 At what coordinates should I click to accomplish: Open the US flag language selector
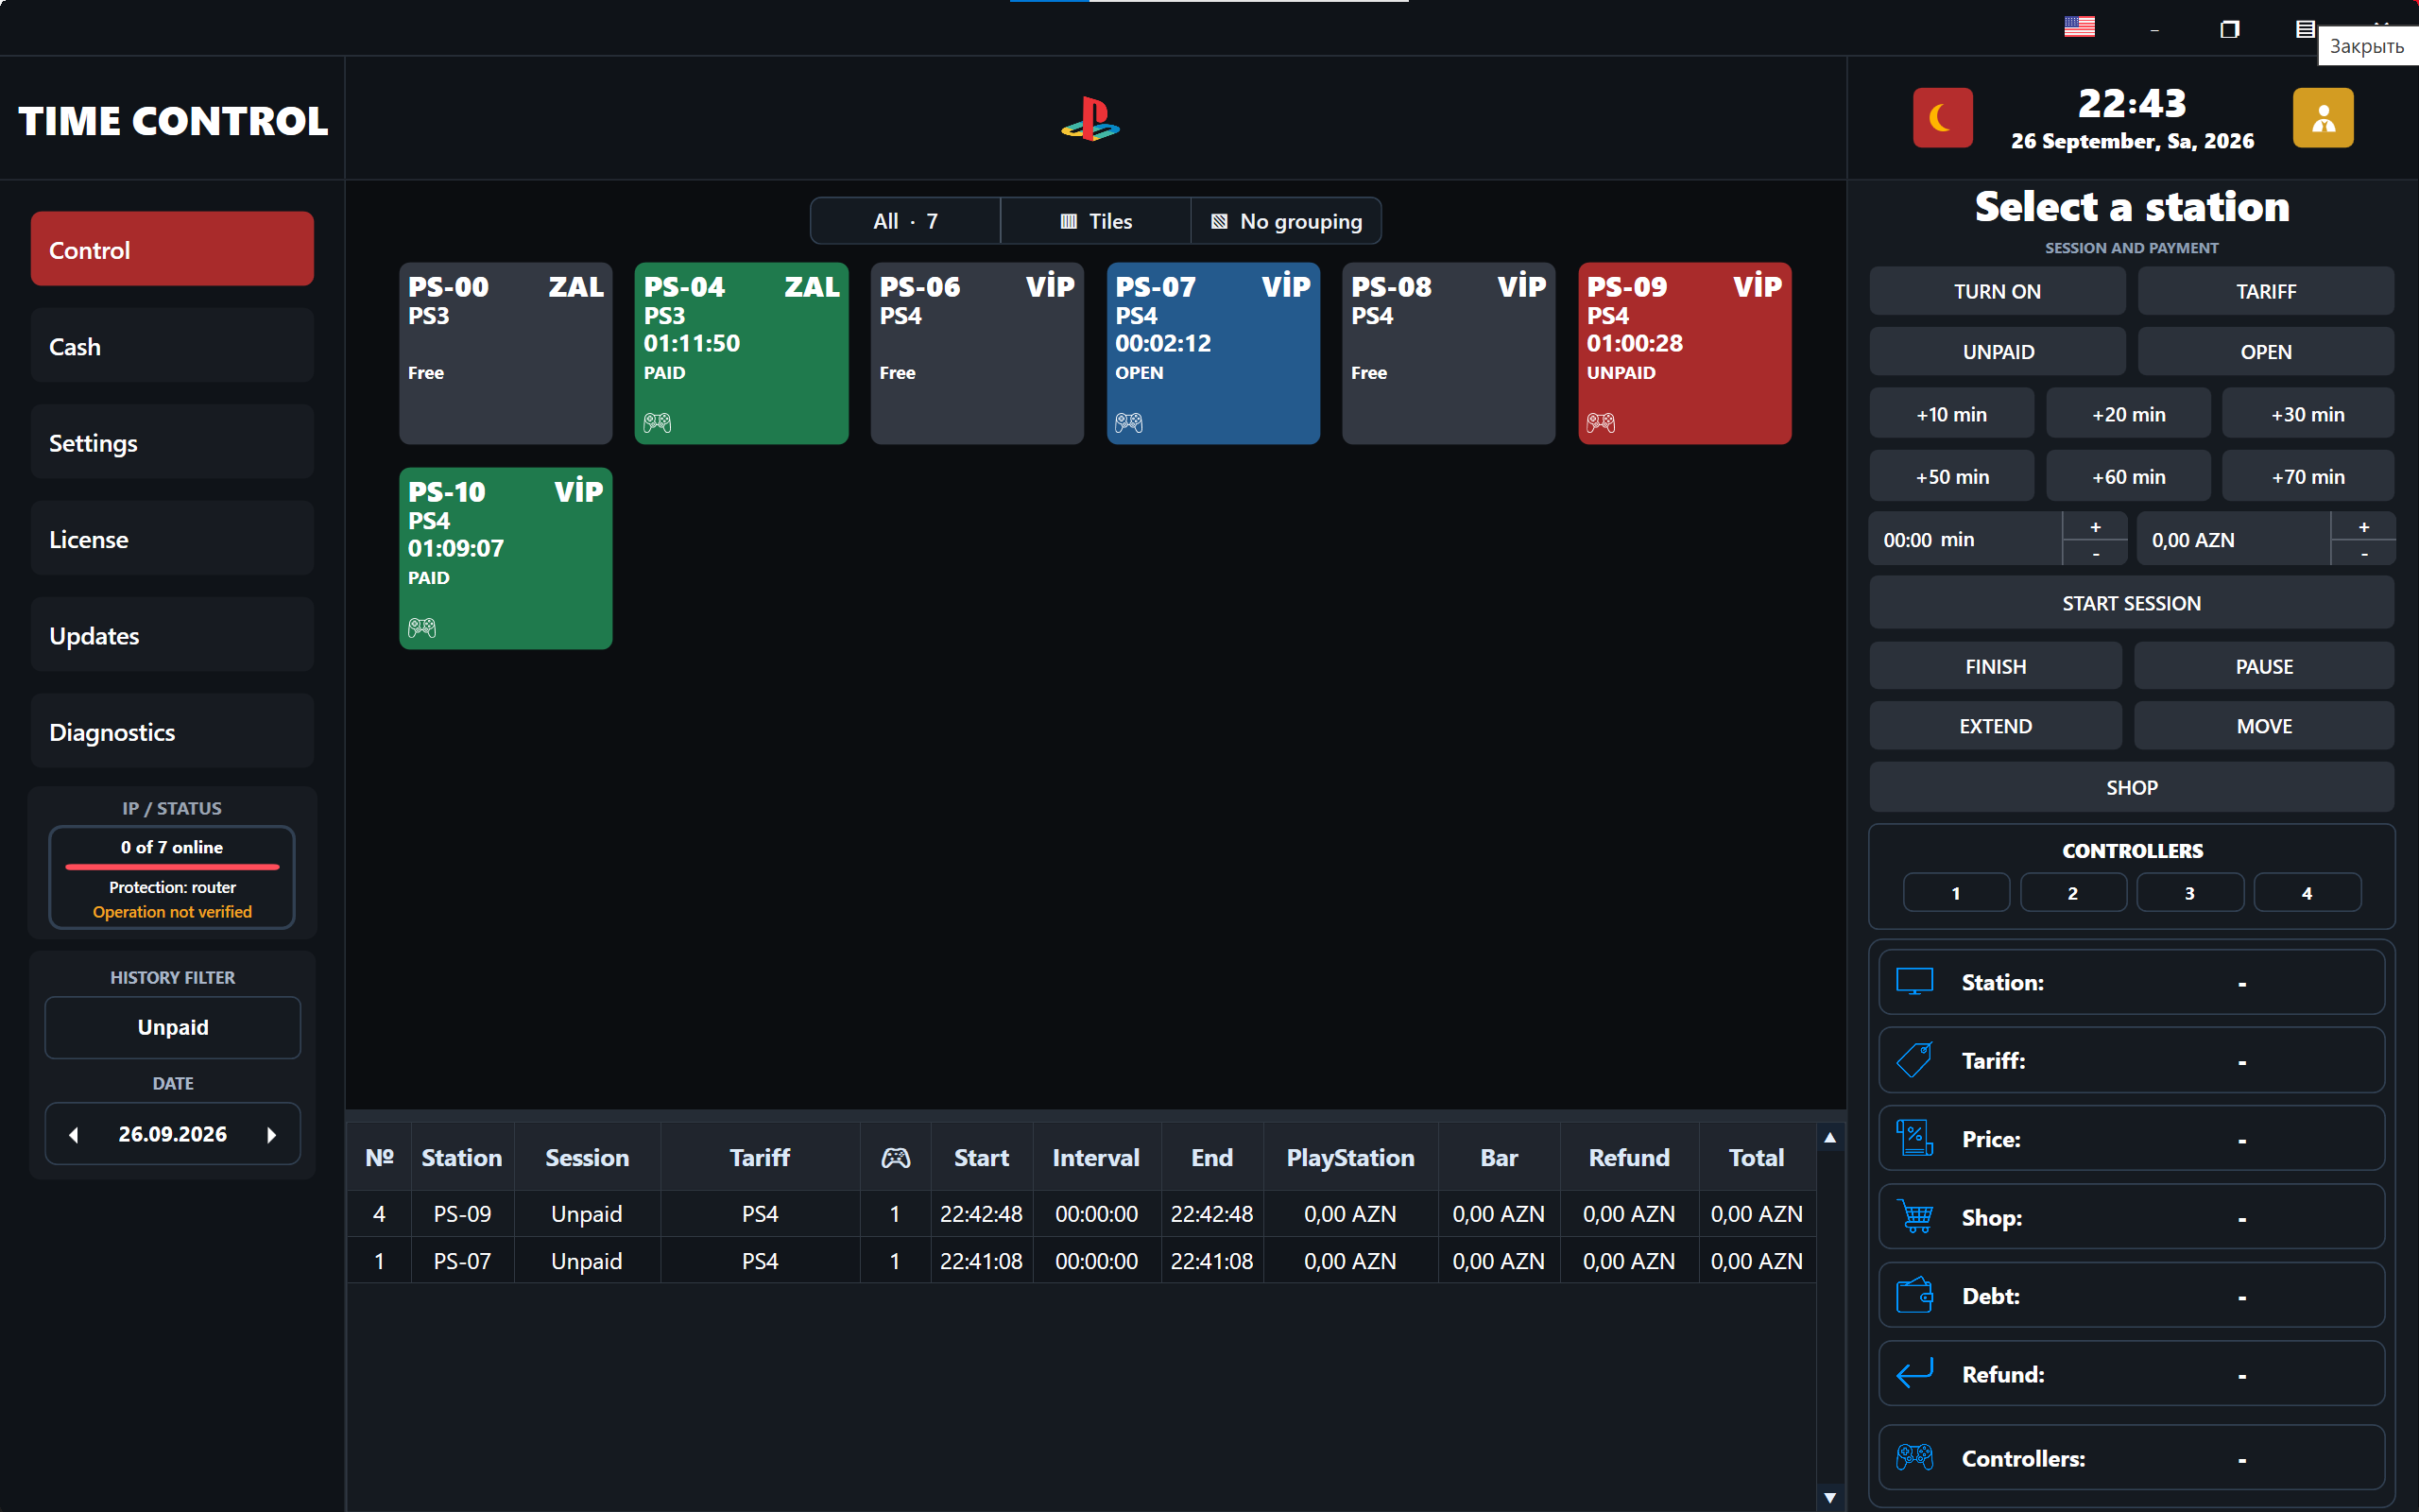pyautogui.click(x=2079, y=27)
